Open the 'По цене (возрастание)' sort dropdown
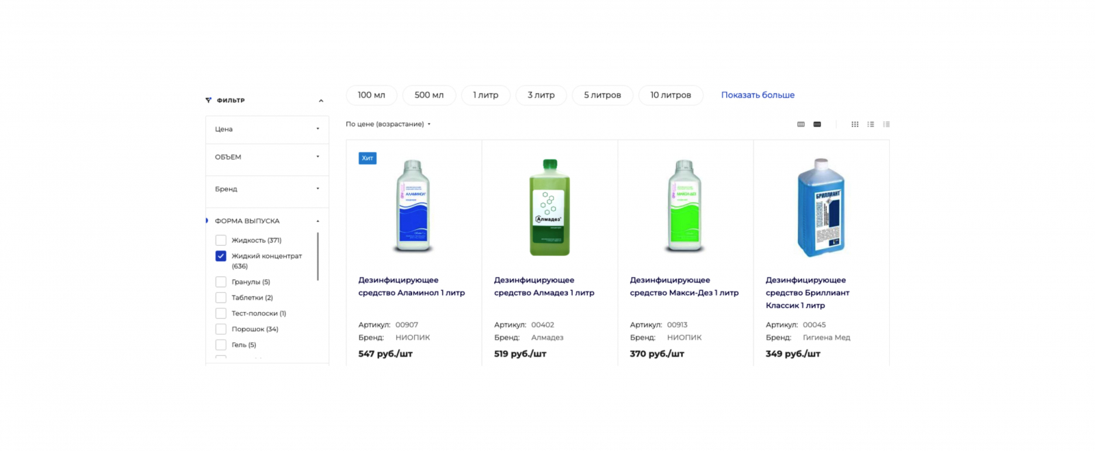 pyautogui.click(x=388, y=125)
